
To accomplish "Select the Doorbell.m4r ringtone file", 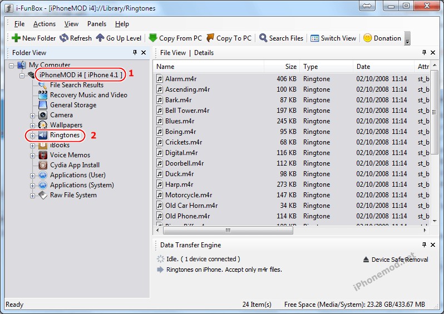I will [x=184, y=163].
